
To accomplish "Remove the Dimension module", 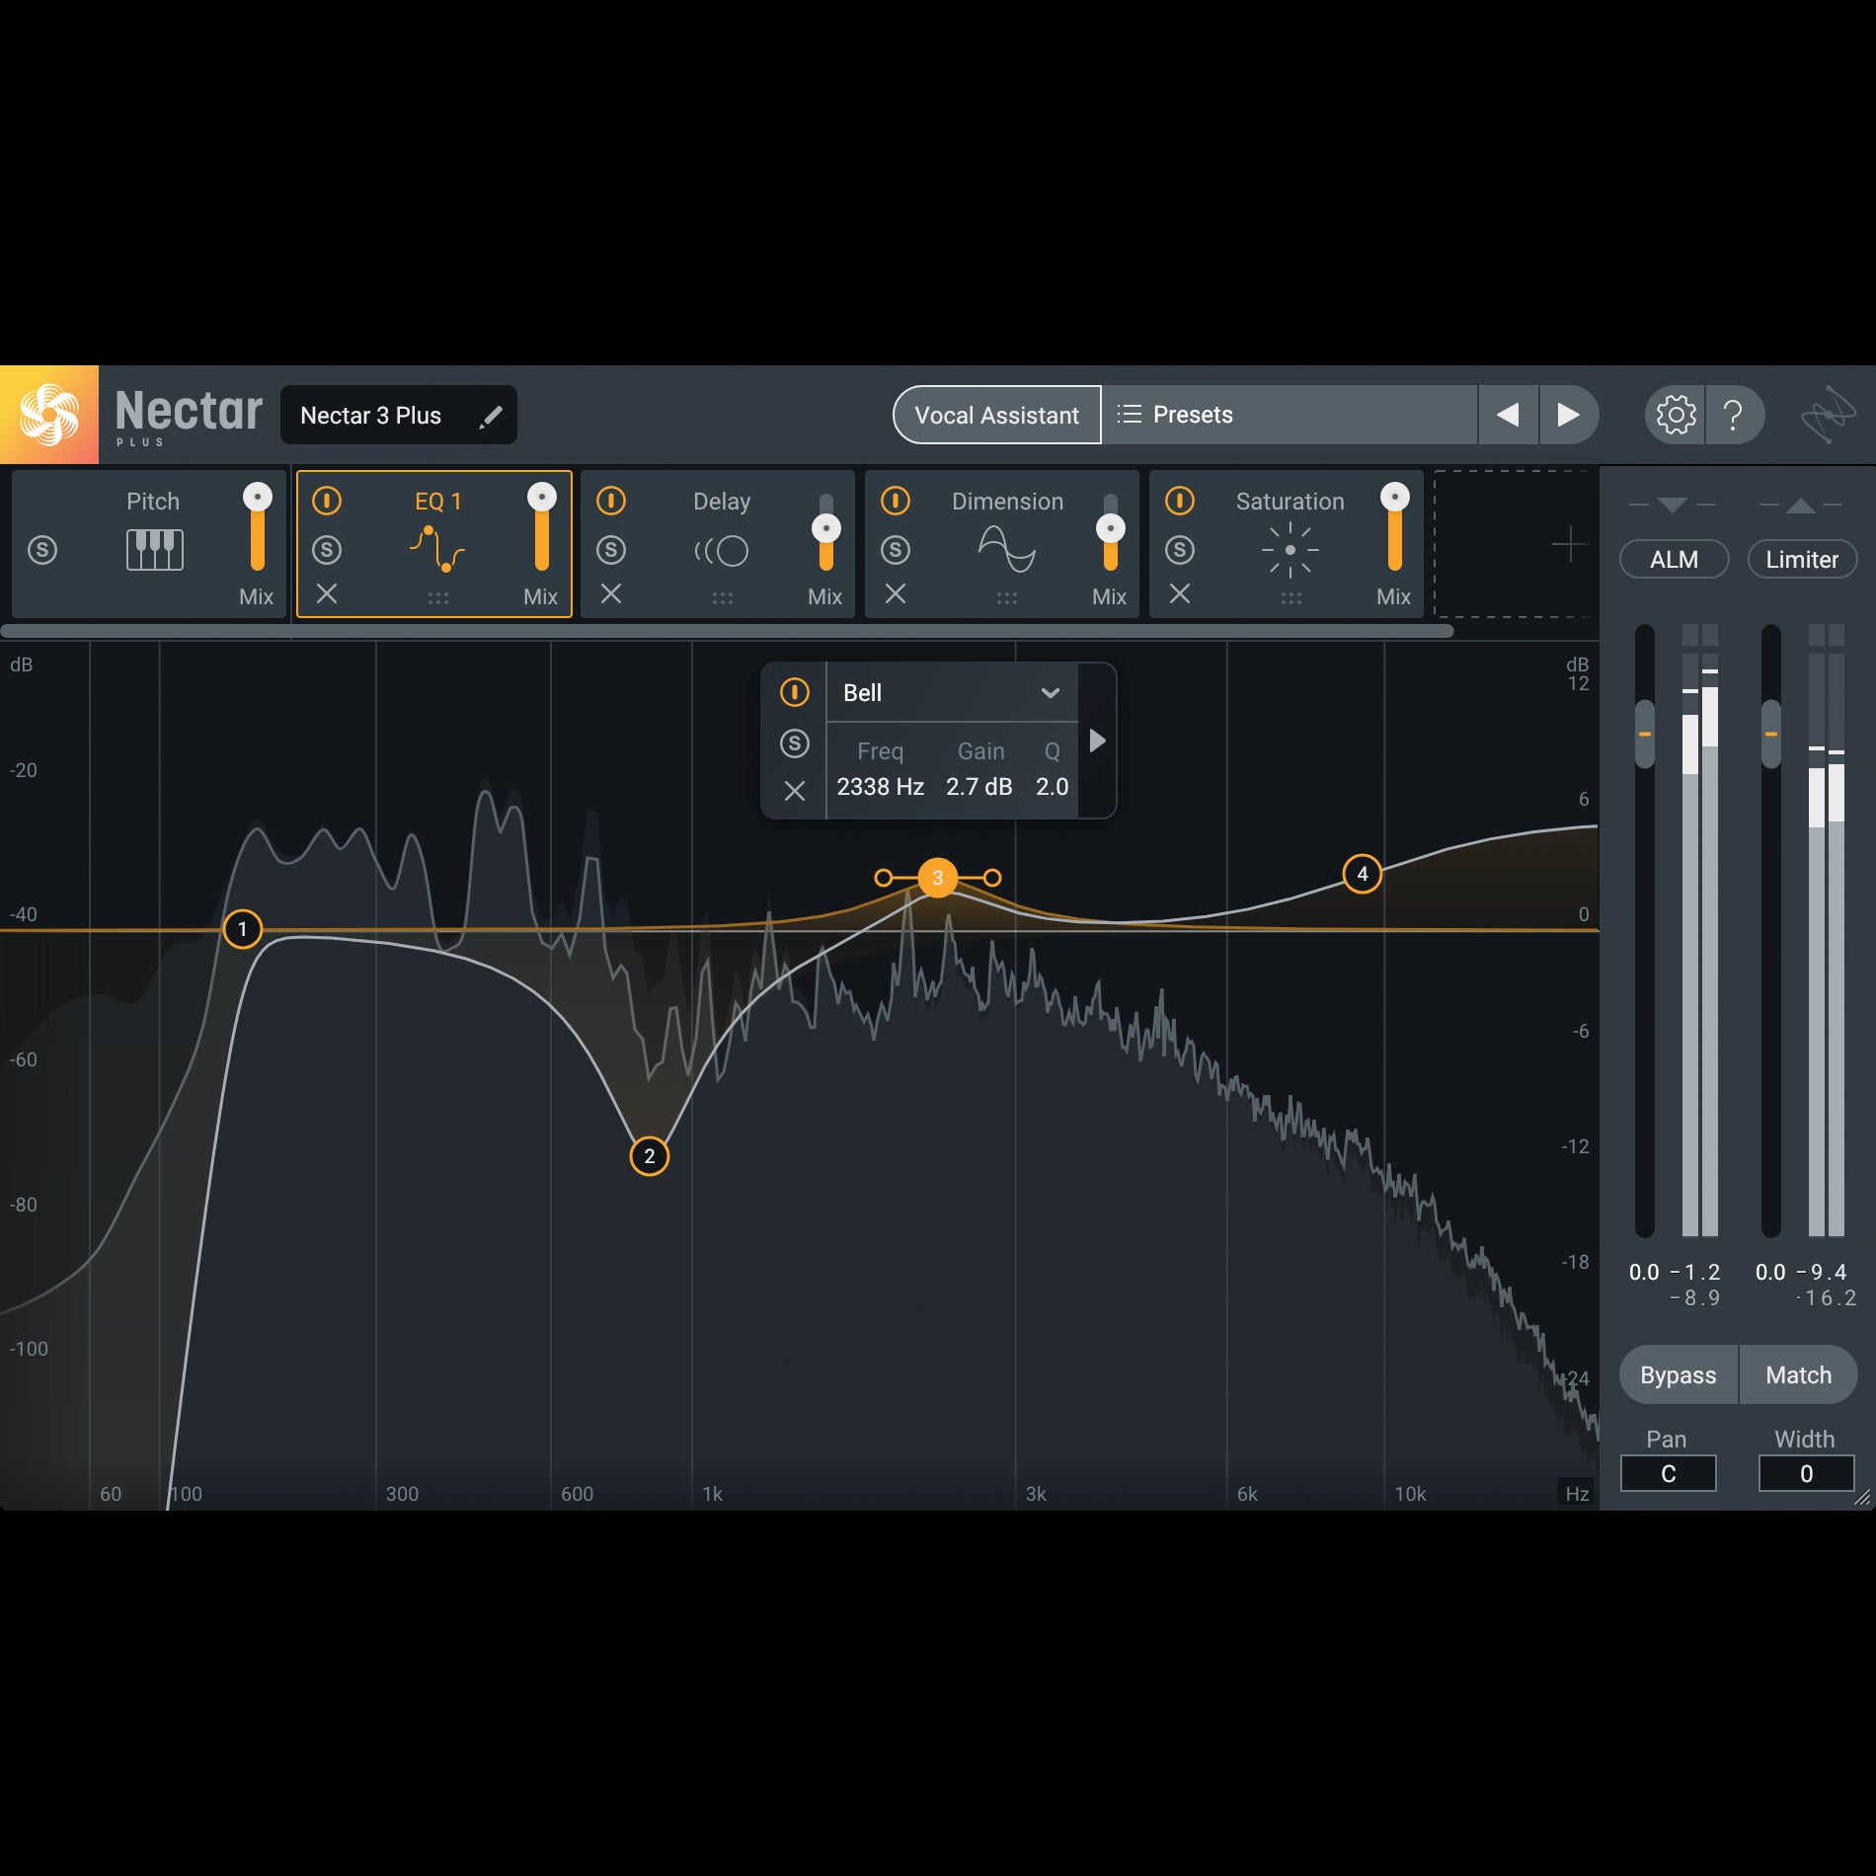I will (x=896, y=593).
